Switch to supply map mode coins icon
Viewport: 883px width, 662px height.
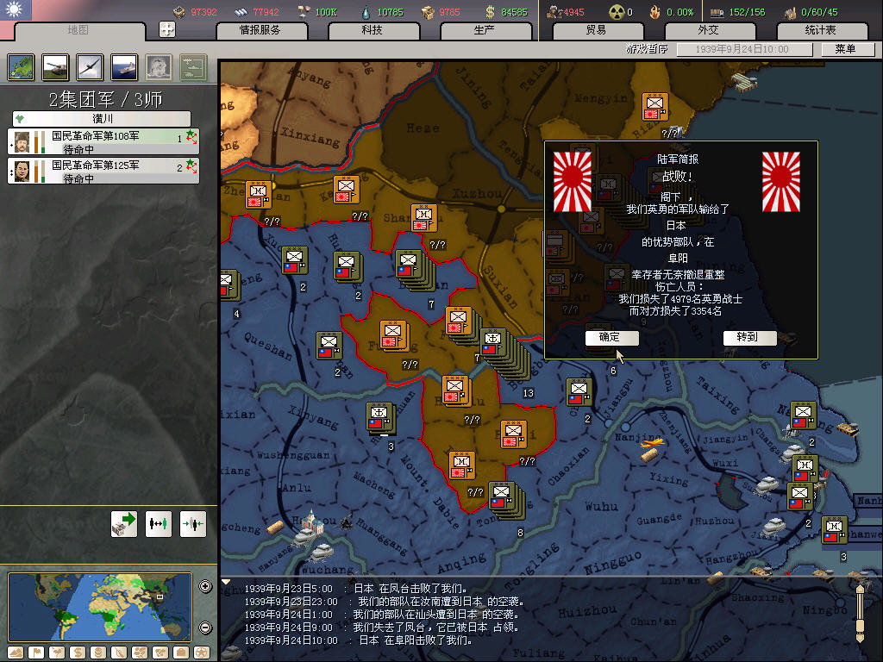point(98,653)
